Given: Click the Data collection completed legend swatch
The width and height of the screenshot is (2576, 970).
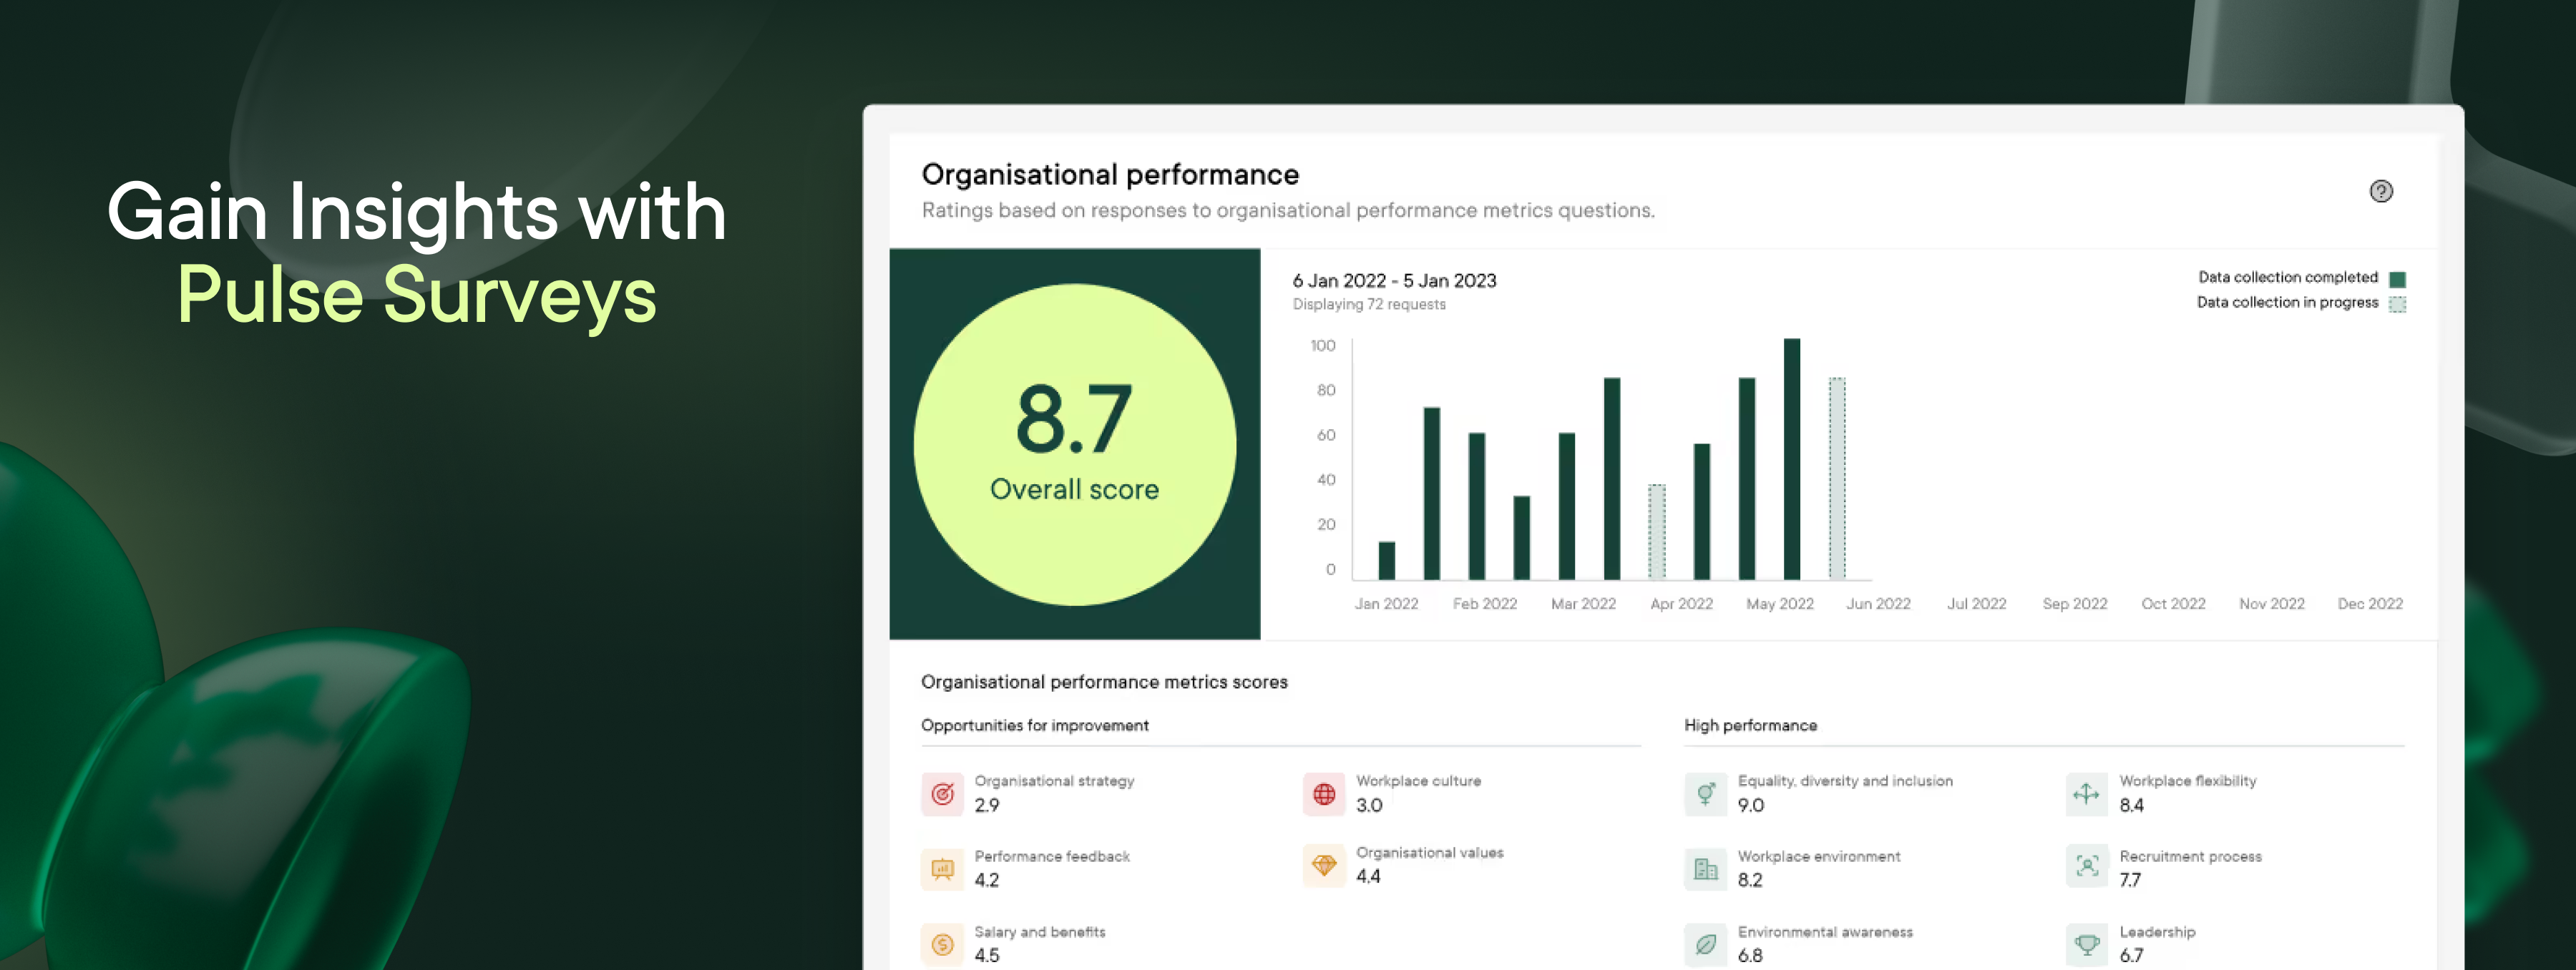Looking at the screenshot, I should click(2397, 279).
